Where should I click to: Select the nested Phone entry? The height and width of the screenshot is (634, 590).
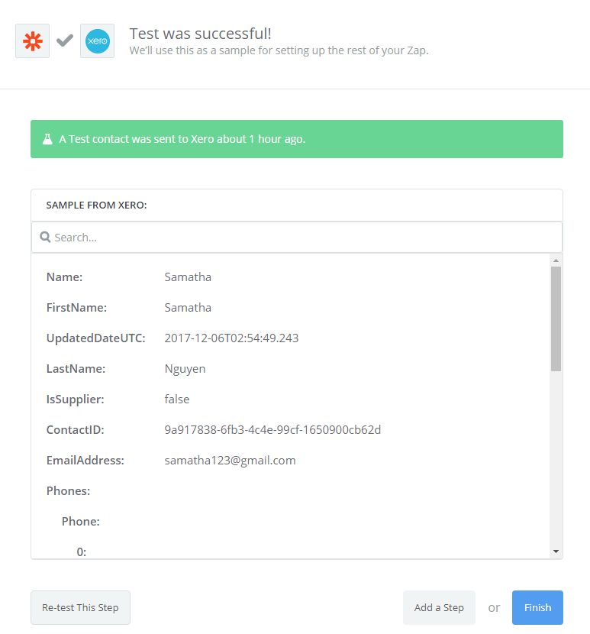(81, 522)
